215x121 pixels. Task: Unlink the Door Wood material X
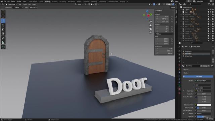209,66
